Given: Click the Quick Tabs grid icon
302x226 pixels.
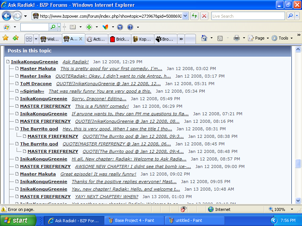Looking at the screenshot, I should (x=29, y=39).
